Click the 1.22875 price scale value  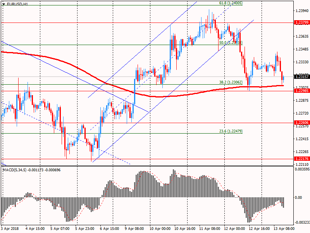tap(302, 101)
